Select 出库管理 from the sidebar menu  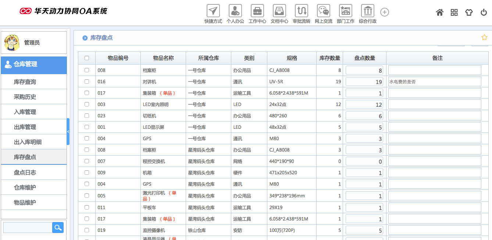click(x=33, y=127)
